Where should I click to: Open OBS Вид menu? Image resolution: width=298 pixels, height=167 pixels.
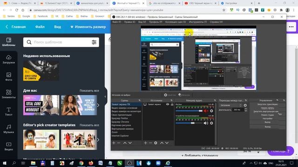(142, 22)
